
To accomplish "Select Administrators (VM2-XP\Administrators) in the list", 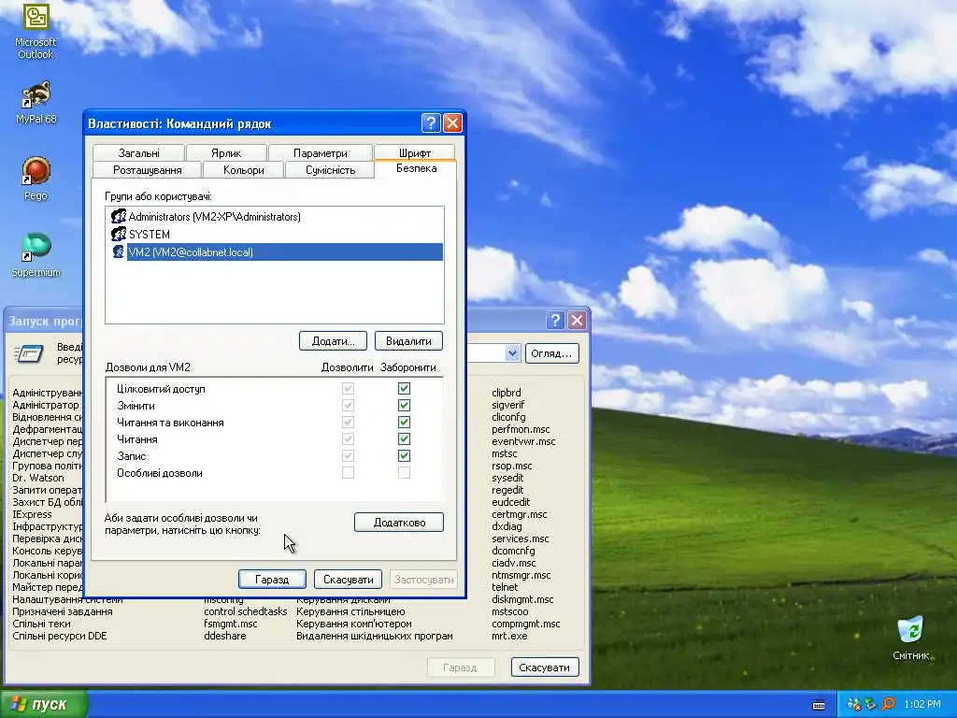I will pyautogui.click(x=214, y=217).
